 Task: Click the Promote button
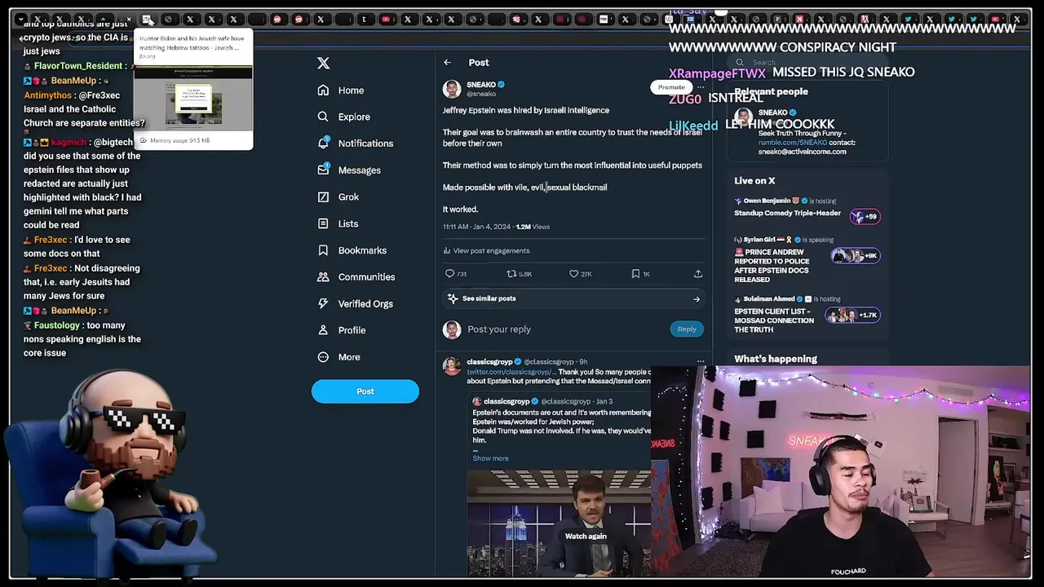tap(671, 87)
